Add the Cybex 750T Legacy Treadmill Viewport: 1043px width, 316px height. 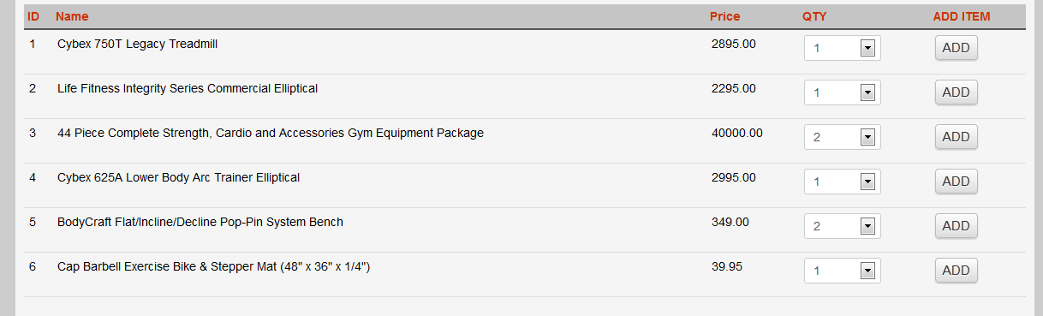coord(956,48)
